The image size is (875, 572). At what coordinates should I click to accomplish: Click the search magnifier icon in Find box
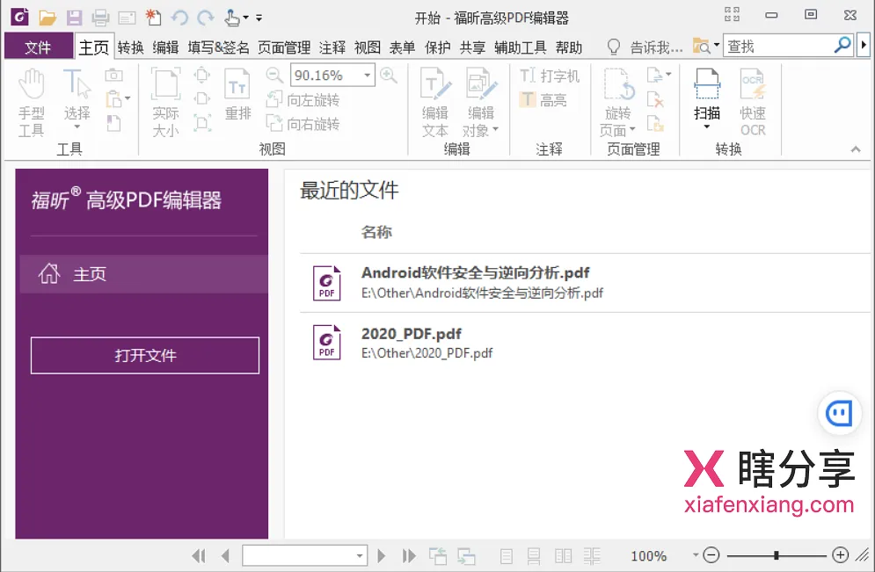pyautogui.click(x=842, y=45)
